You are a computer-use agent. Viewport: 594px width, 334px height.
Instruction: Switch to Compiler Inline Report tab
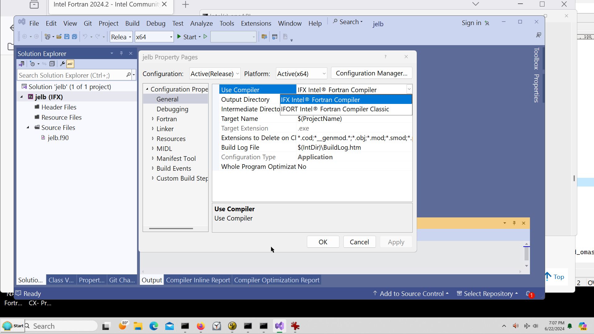[x=198, y=280]
